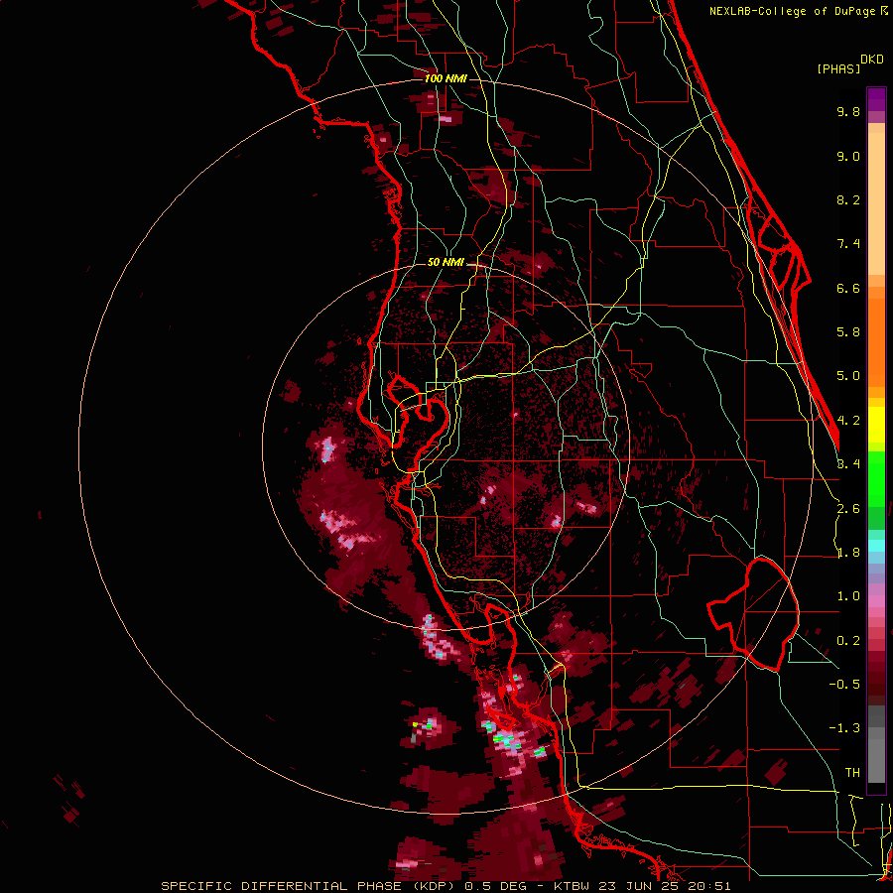The image size is (893, 893).
Task: Click the "50 NMI" range ring label
Action: coord(446,263)
